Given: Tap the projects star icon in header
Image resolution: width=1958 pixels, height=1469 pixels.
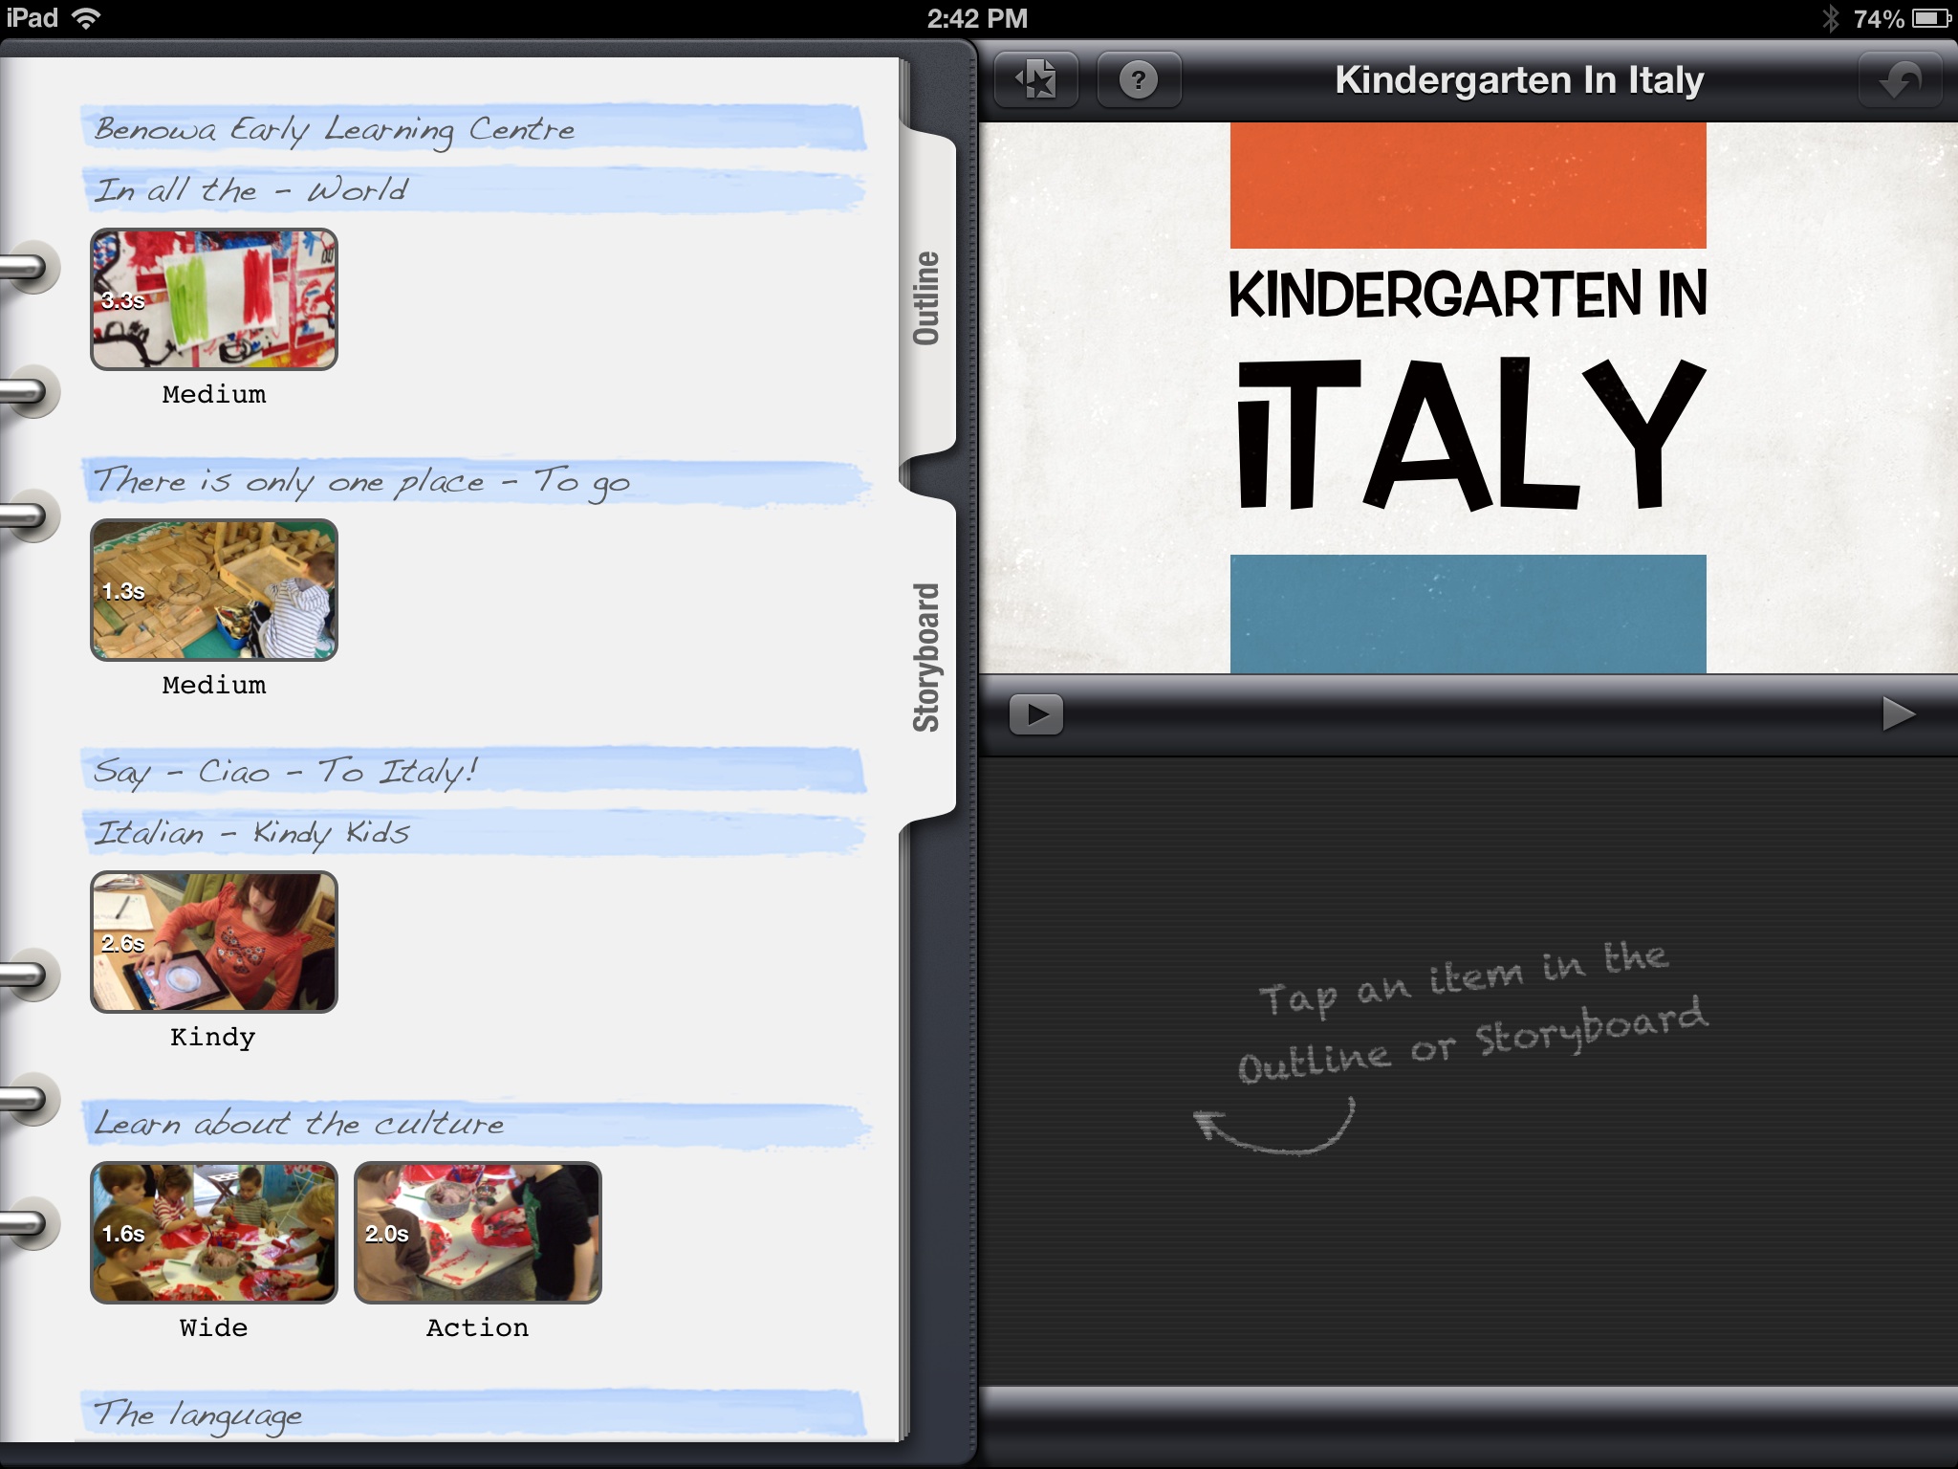Looking at the screenshot, I should click(x=1036, y=80).
